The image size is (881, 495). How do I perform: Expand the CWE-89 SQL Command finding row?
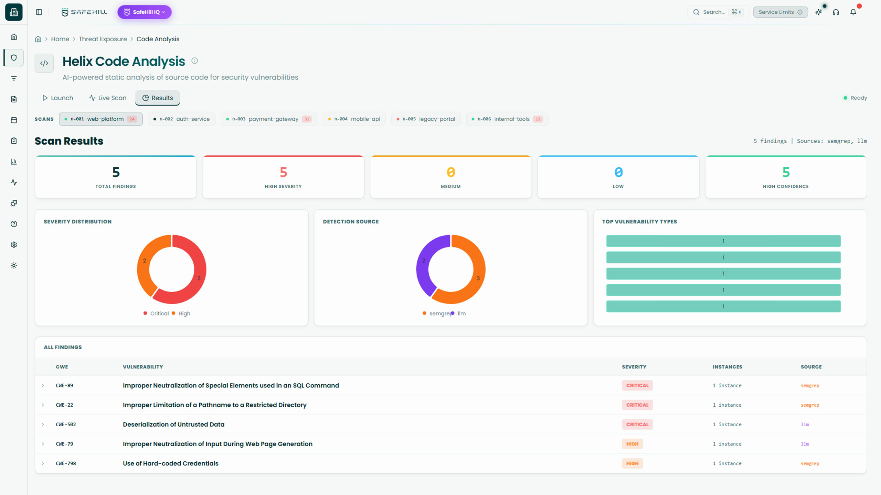click(x=43, y=385)
